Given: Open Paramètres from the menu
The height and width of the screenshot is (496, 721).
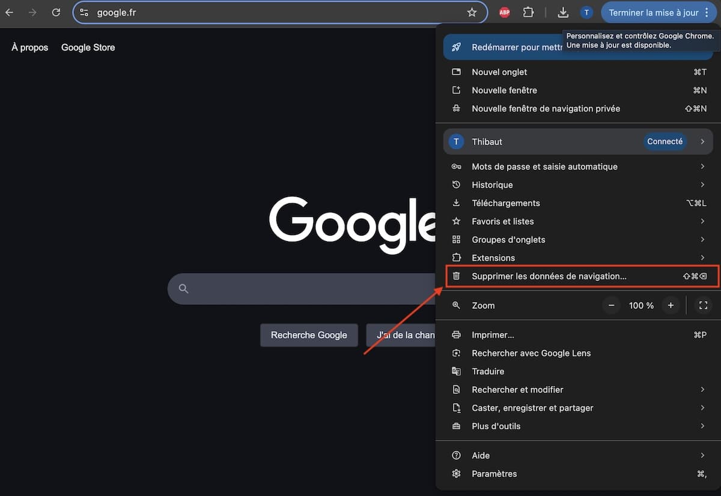Looking at the screenshot, I should pos(577,474).
